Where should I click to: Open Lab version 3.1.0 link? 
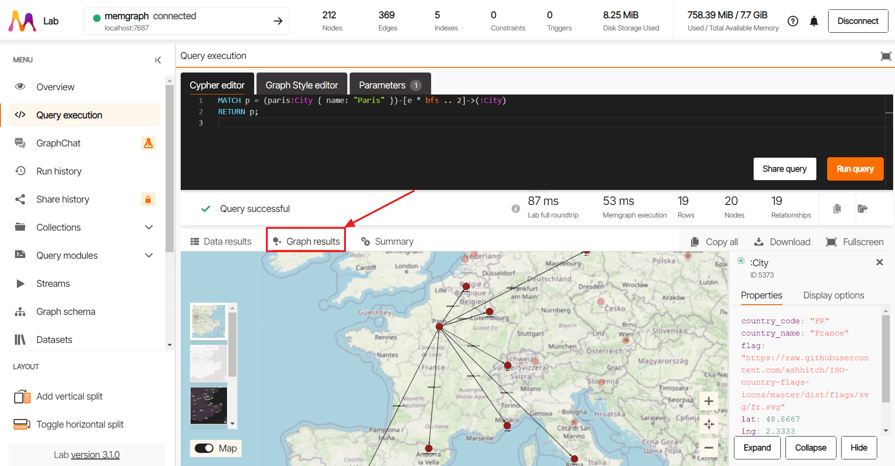coord(95,455)
